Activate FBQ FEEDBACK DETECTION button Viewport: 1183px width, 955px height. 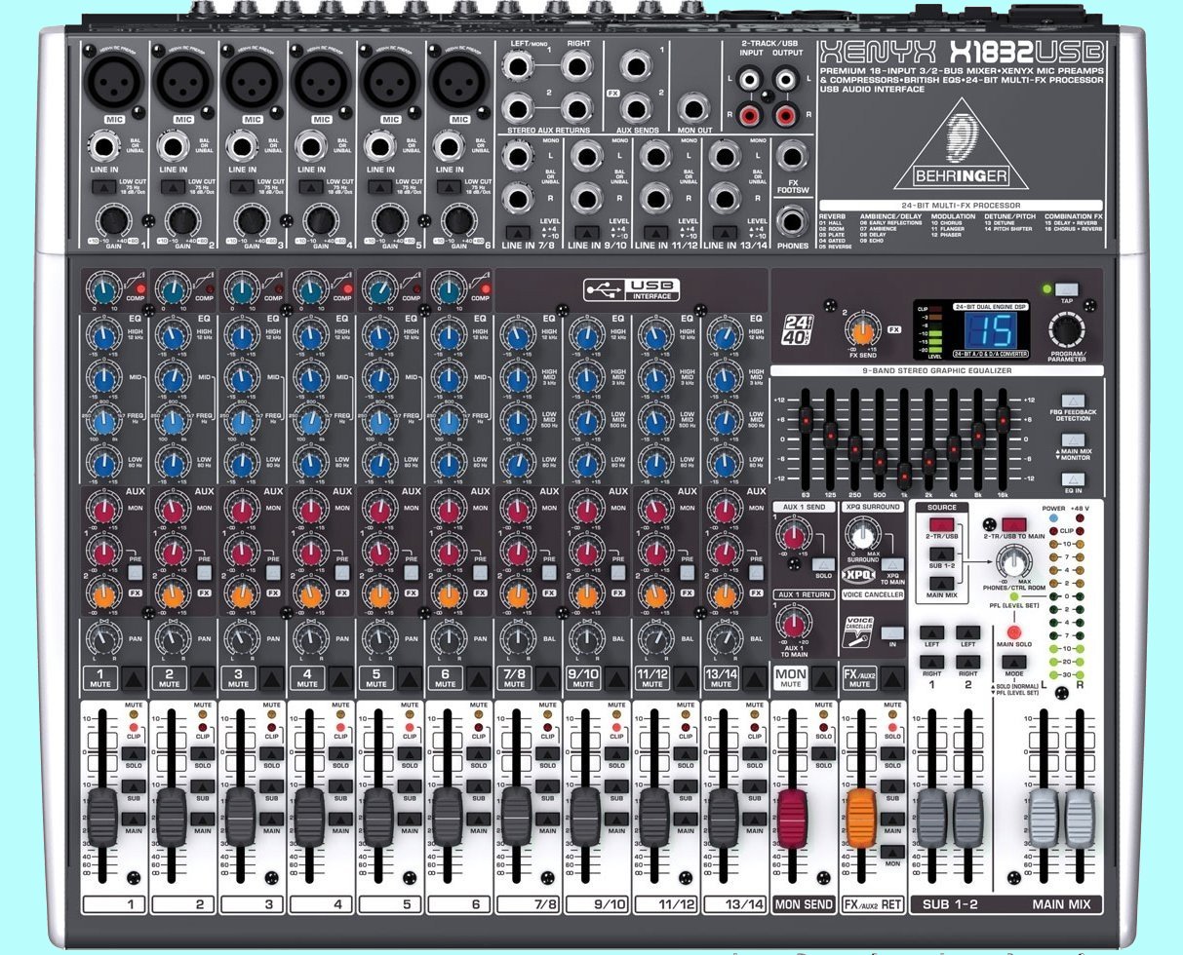[1073, 401]
